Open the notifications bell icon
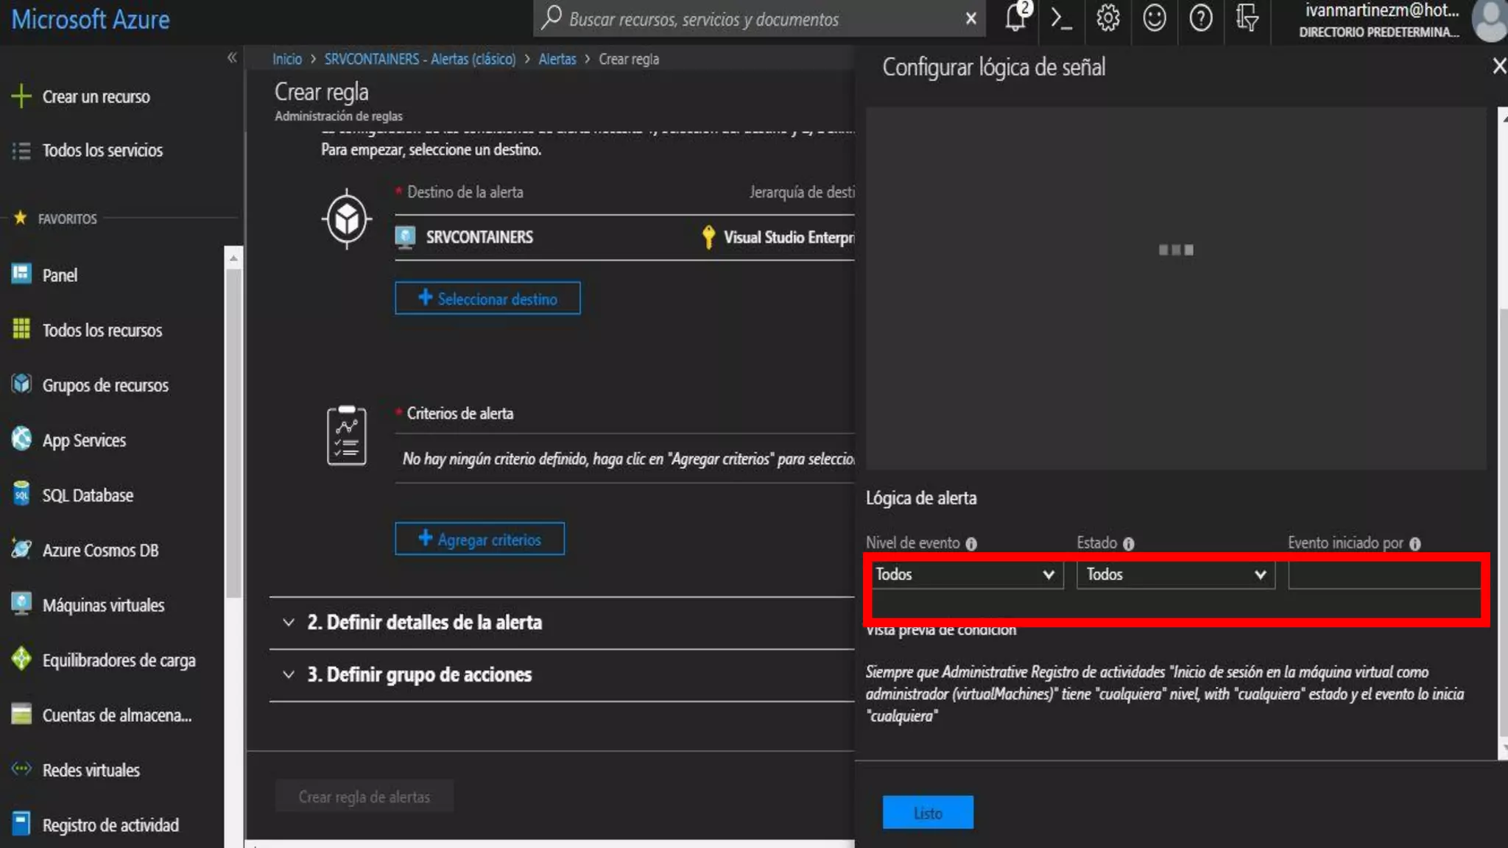This screenshot has width=1508, height=848. coord(1016,18)
